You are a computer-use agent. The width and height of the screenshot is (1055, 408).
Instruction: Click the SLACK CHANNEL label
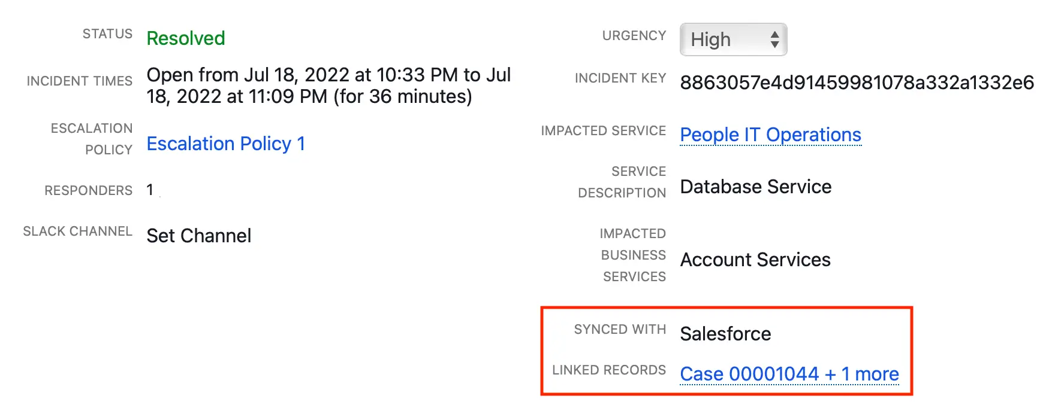(77, 232)
